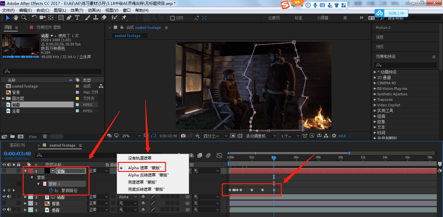The image size is (443, 217).
Task: Click the pink color swatch of 蒙版 1
Action: pos(45,184)
